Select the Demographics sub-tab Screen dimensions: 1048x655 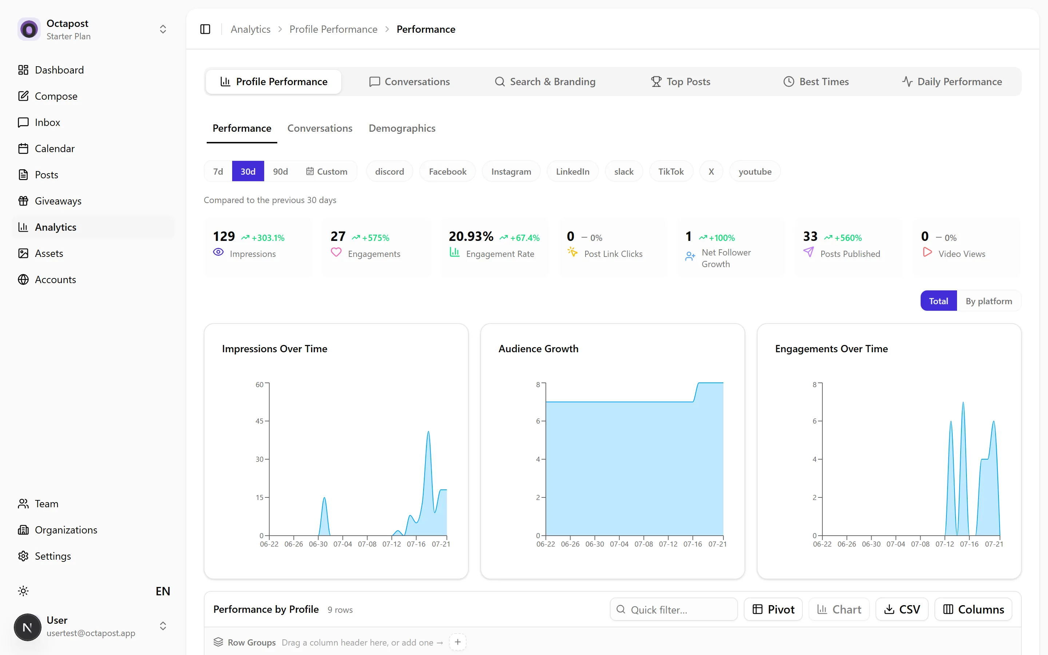coord(402,128)
